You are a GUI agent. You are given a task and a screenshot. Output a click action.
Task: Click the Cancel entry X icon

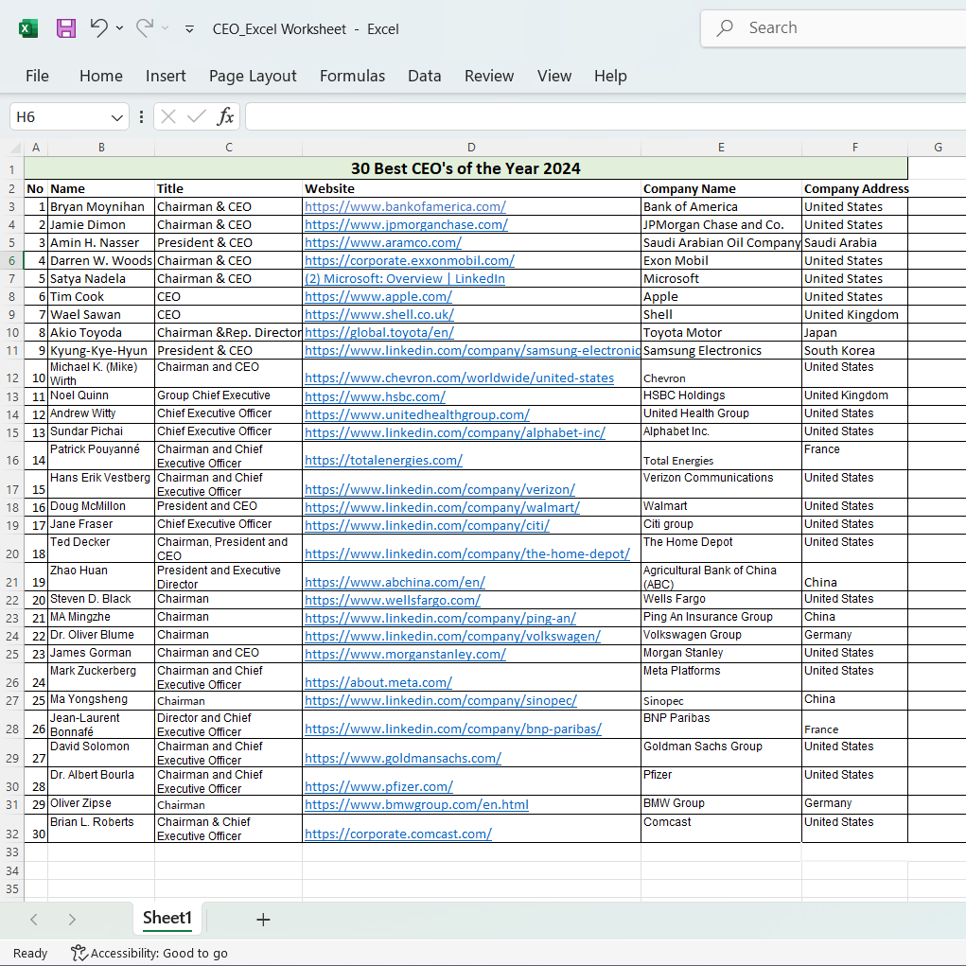(168, 116)
